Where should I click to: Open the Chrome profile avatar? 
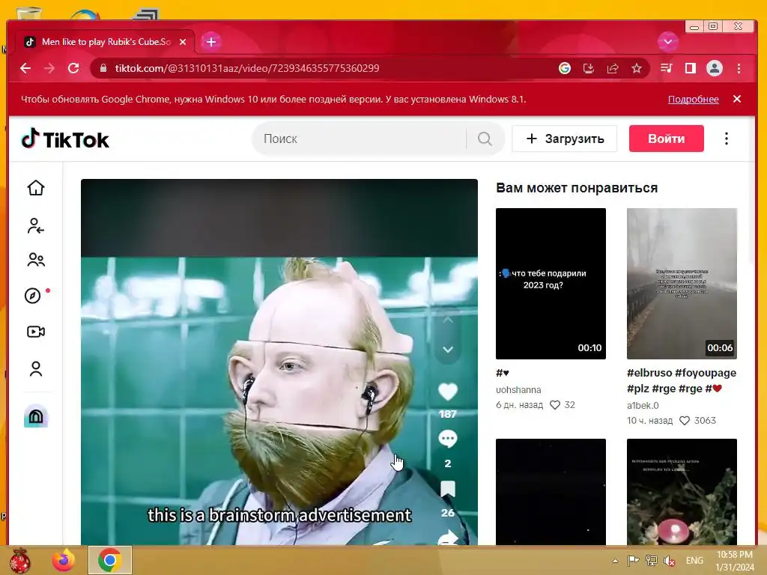coord(715,68)
